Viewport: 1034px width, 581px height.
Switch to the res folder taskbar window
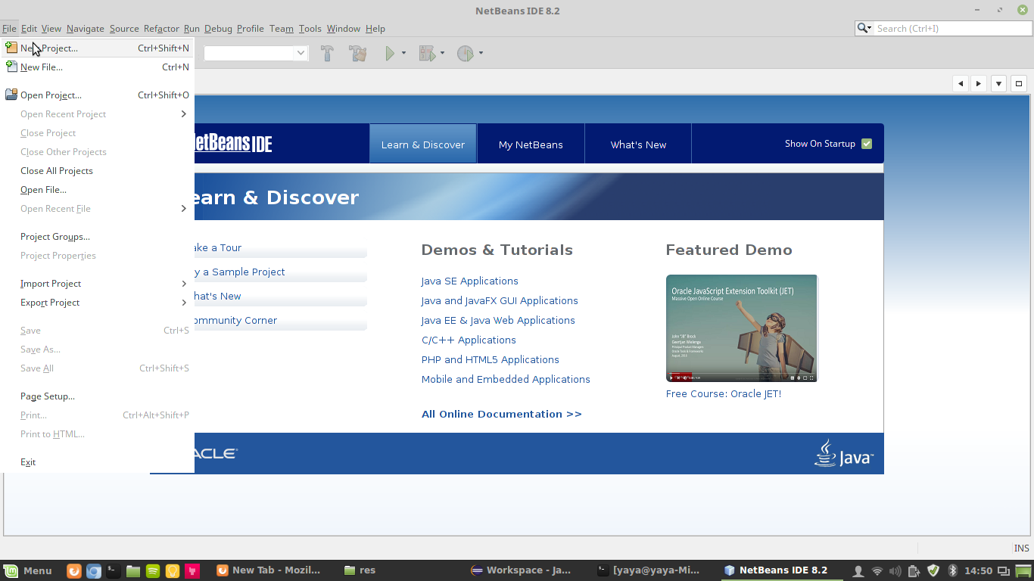coord(360,570)
